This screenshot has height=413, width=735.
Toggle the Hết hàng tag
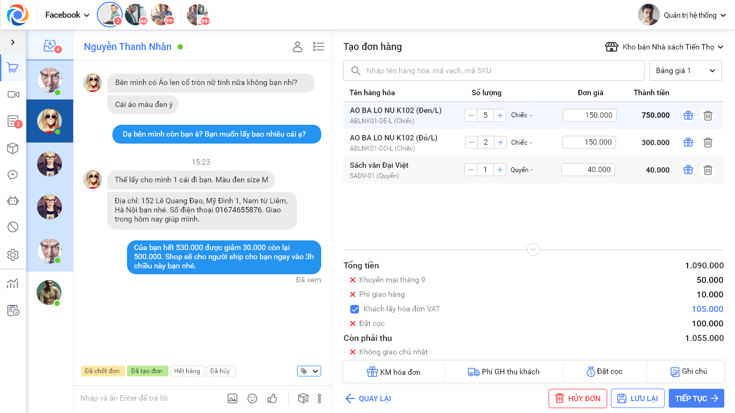[187, 371]
